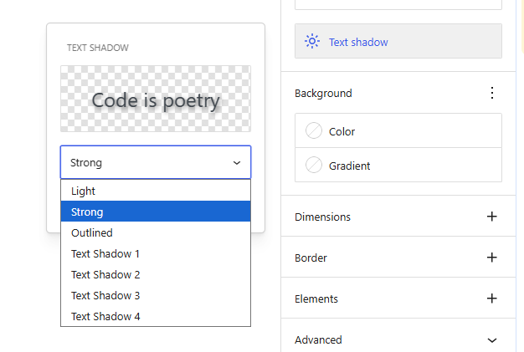The image size is (524, 352).
Task: Pick Text Shadow 2 from the list
Action: 156,274
